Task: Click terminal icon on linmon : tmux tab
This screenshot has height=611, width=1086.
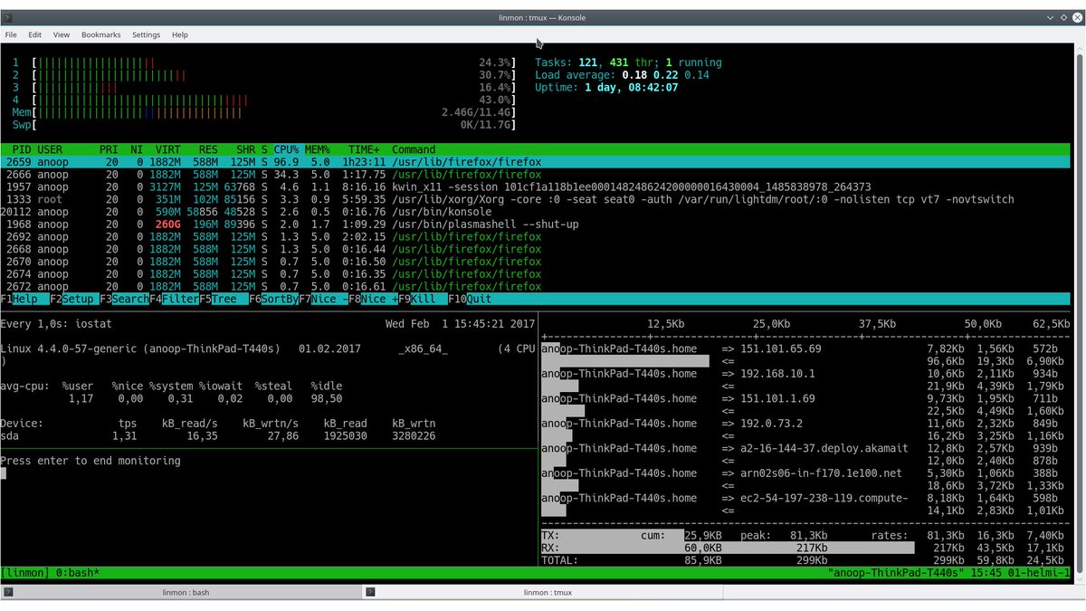Action: 369,592
